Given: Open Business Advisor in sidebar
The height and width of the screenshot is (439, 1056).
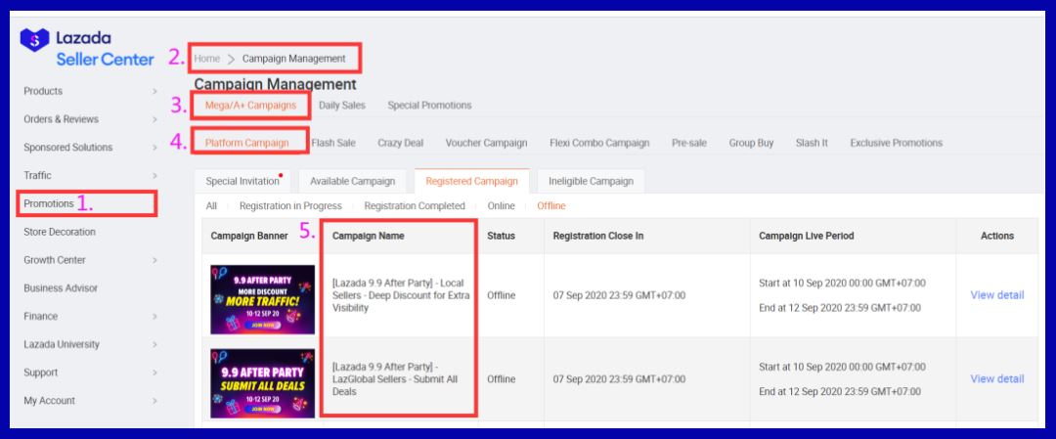Looking at the screenshot, I should [61, 288].
